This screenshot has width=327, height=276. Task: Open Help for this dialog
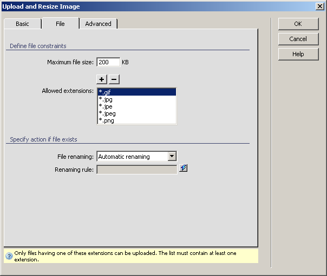click(298, 54)
